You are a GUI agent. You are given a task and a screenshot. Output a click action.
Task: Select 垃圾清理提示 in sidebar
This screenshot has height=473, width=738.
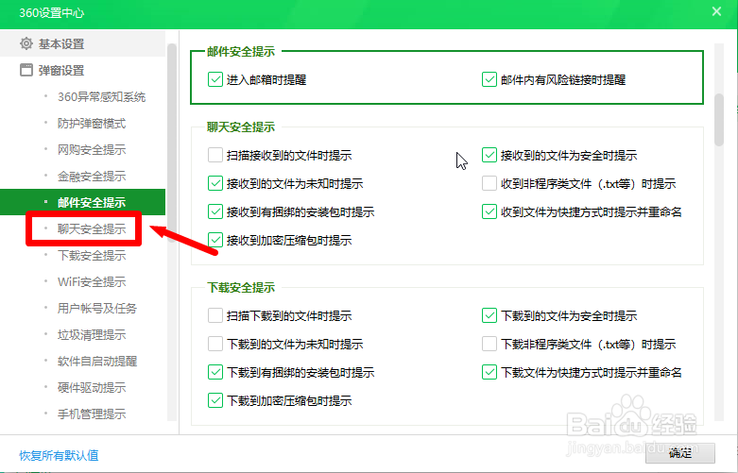pyautogui.click(x=92, y=335)
